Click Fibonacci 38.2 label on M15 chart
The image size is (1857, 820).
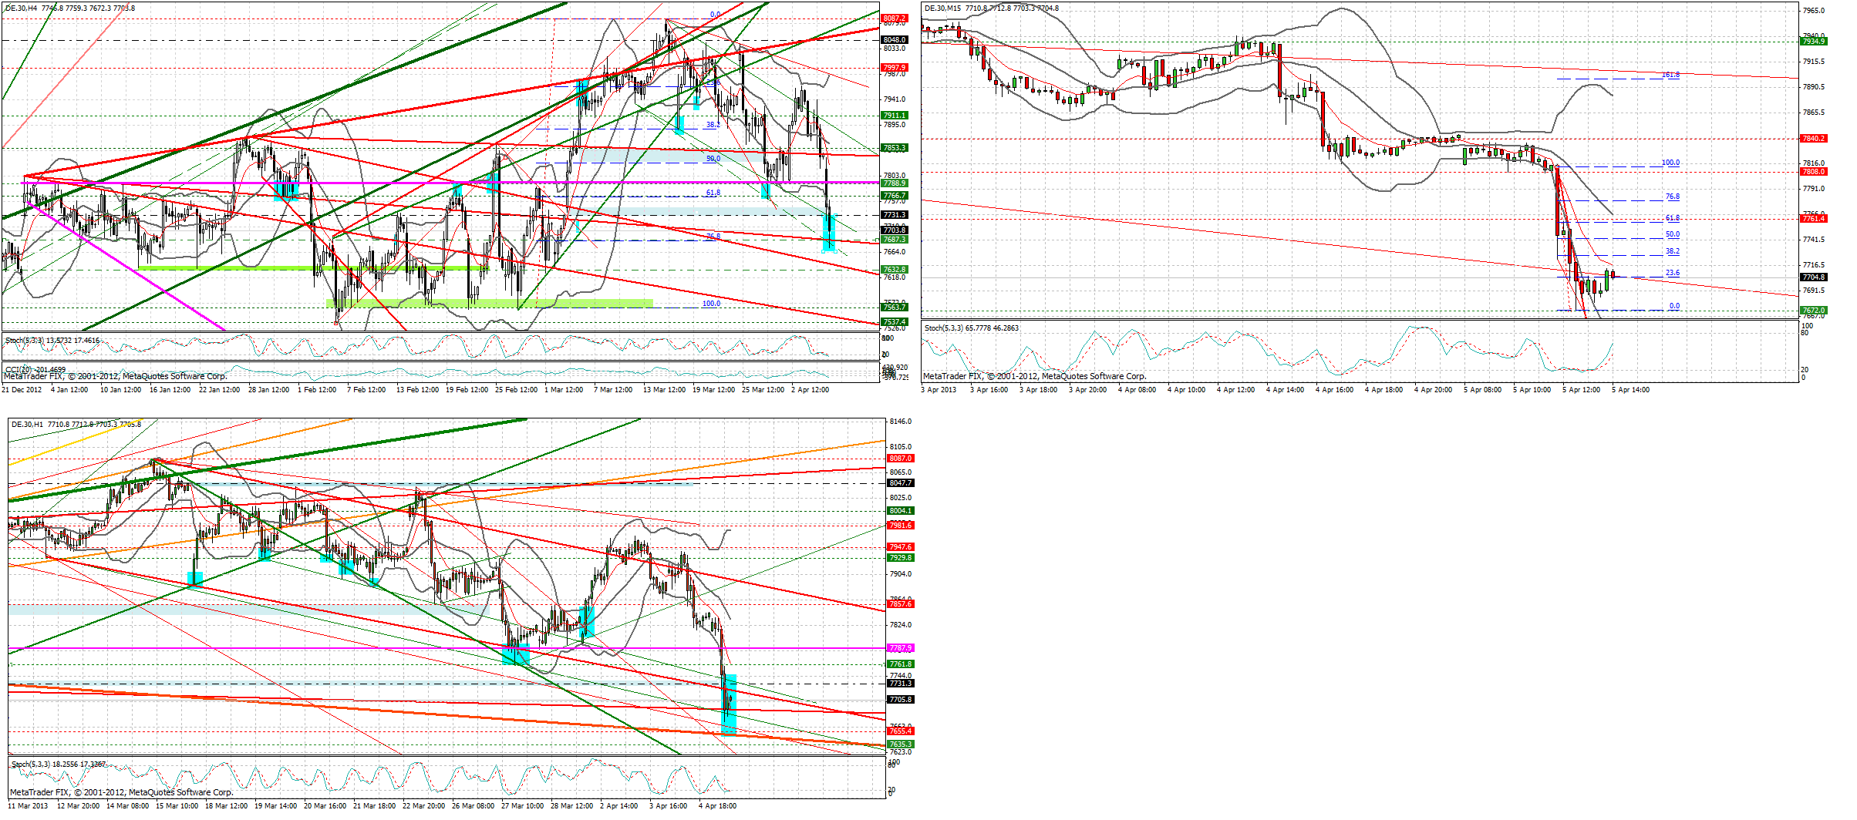(x=1673, y=250)
